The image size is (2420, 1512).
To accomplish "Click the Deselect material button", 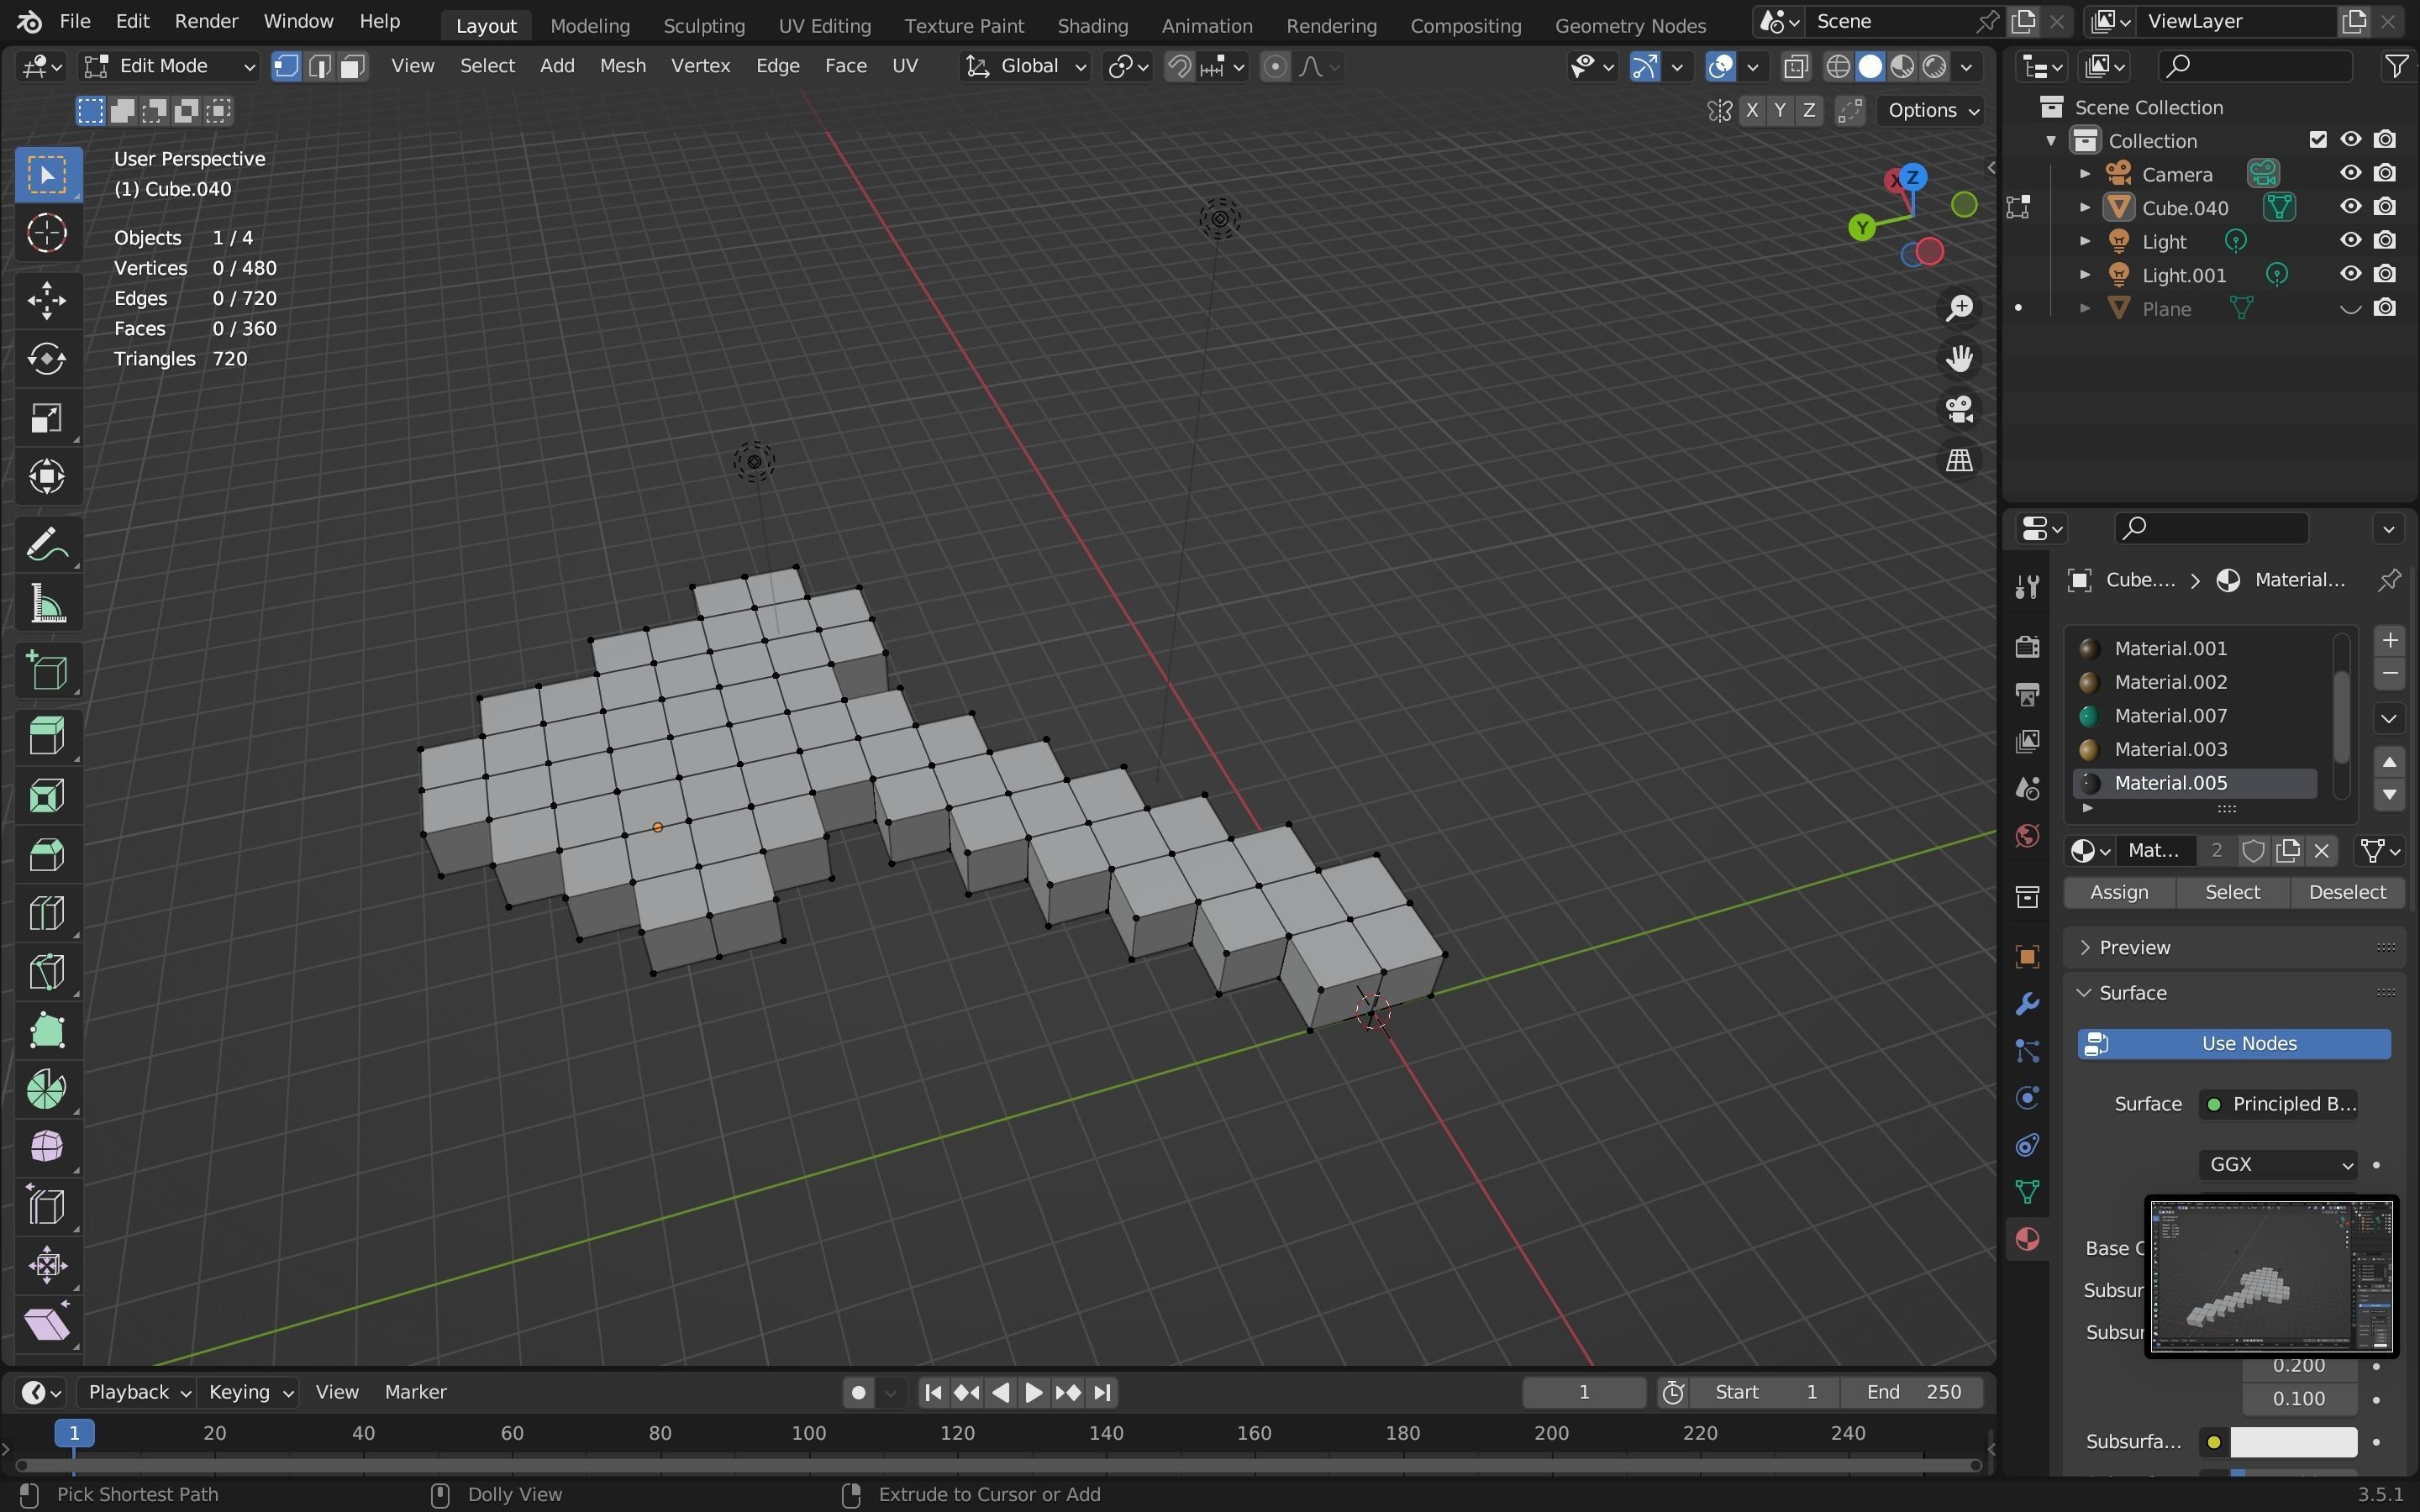I will coord(2346,892).
